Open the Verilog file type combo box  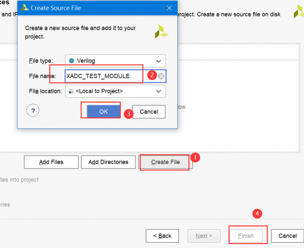[115, 61]
